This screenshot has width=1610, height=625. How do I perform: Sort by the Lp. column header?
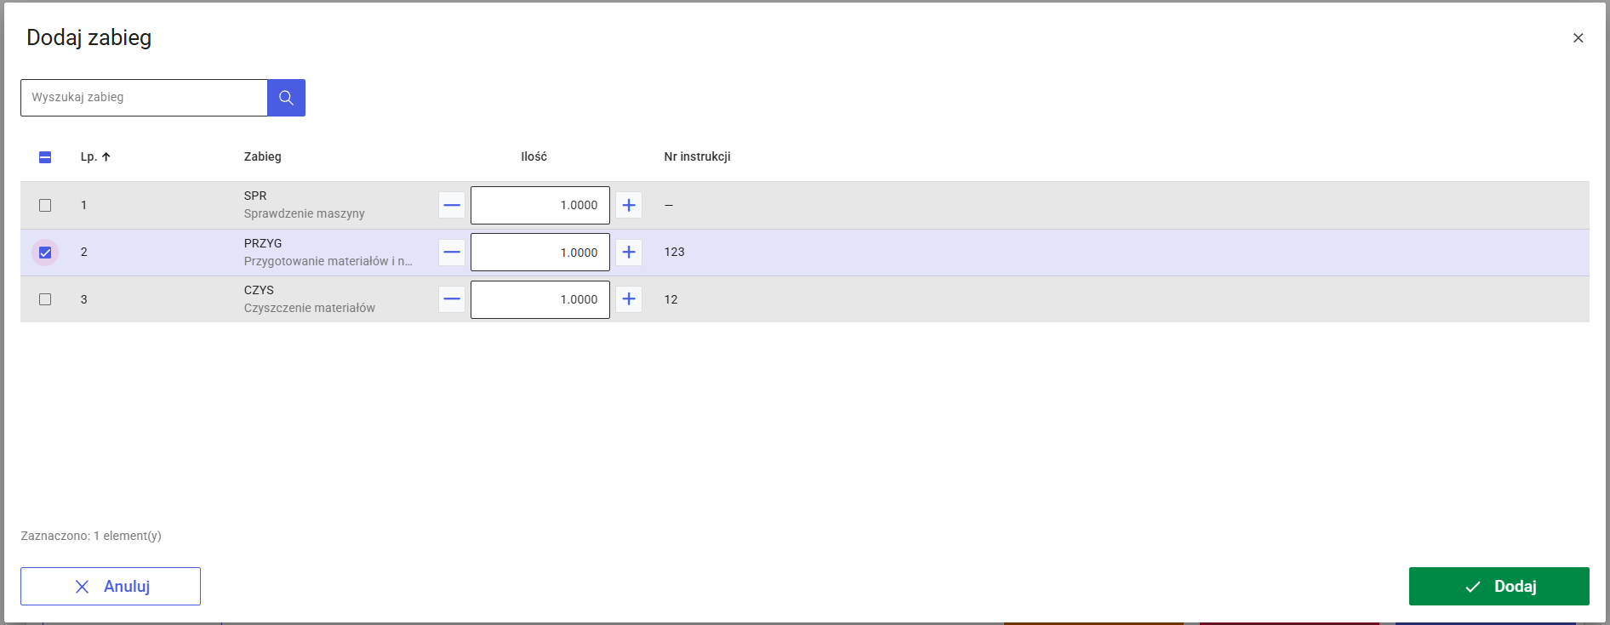tap(95, 156)
